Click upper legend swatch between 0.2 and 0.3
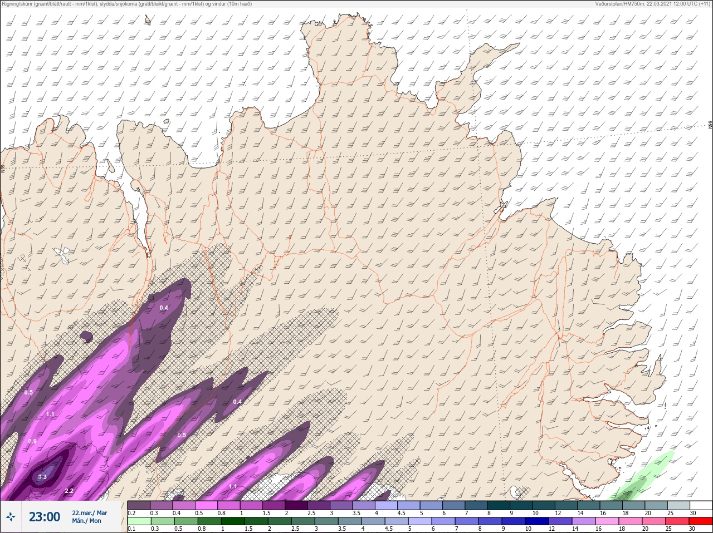The height and width of the screenshot is (533, 713). point(139,505)
